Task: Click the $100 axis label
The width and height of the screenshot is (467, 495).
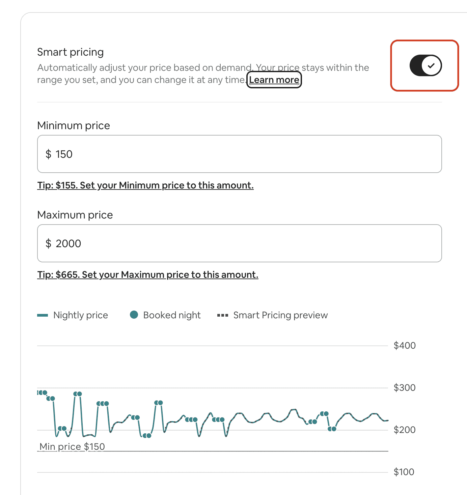Action: click(x=404, y=472)
